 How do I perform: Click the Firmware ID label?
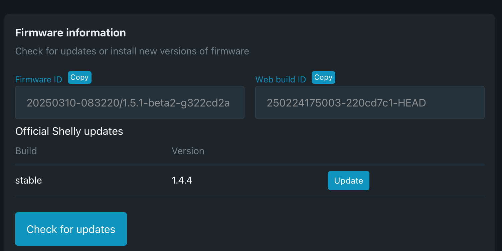pos(39,79)
